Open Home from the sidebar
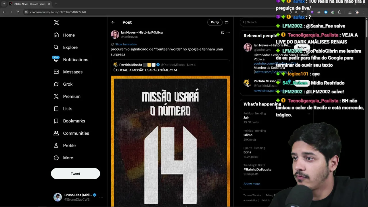This screenshot has width=368, height=207. tap(64, 35)
